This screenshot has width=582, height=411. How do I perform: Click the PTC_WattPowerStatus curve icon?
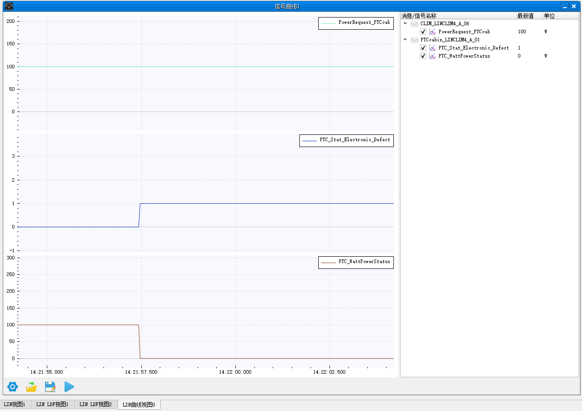coord(433,56)
